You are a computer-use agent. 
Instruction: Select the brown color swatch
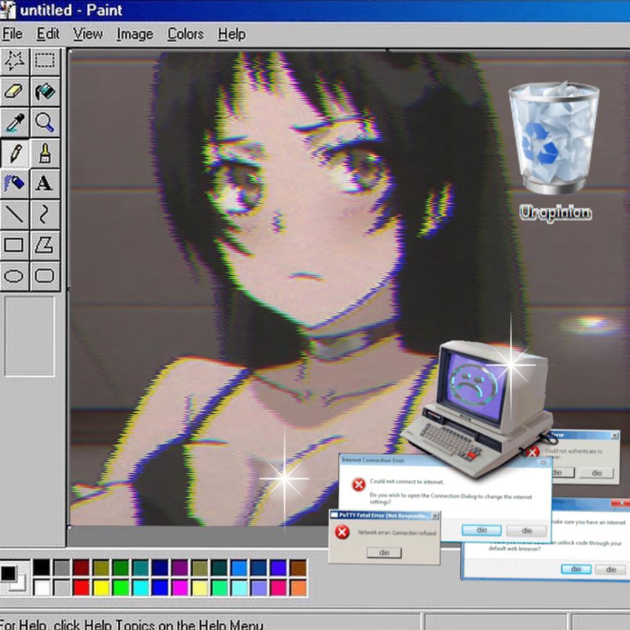[x=298, y=568]
